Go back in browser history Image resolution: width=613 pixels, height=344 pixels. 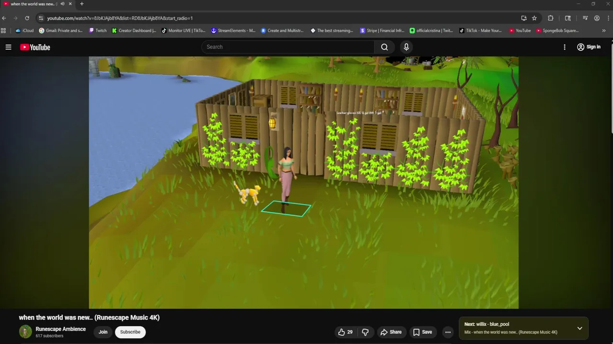pos(4,18)
